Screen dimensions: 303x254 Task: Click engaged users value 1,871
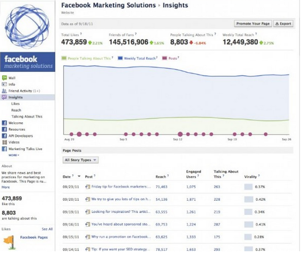[x=193, y=201]
